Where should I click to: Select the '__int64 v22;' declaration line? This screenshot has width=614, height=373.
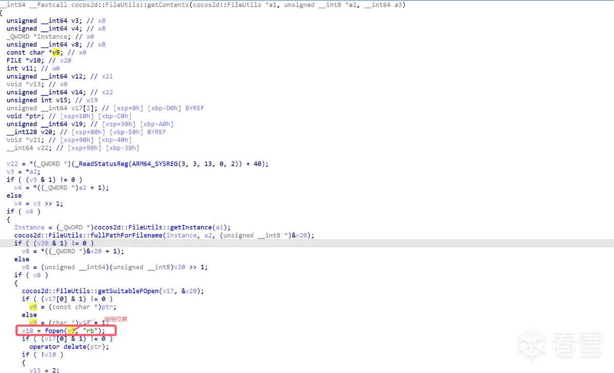pos(73,148)
